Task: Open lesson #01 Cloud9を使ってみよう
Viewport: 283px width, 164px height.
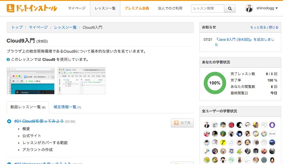Action: [x=39, y=121]
